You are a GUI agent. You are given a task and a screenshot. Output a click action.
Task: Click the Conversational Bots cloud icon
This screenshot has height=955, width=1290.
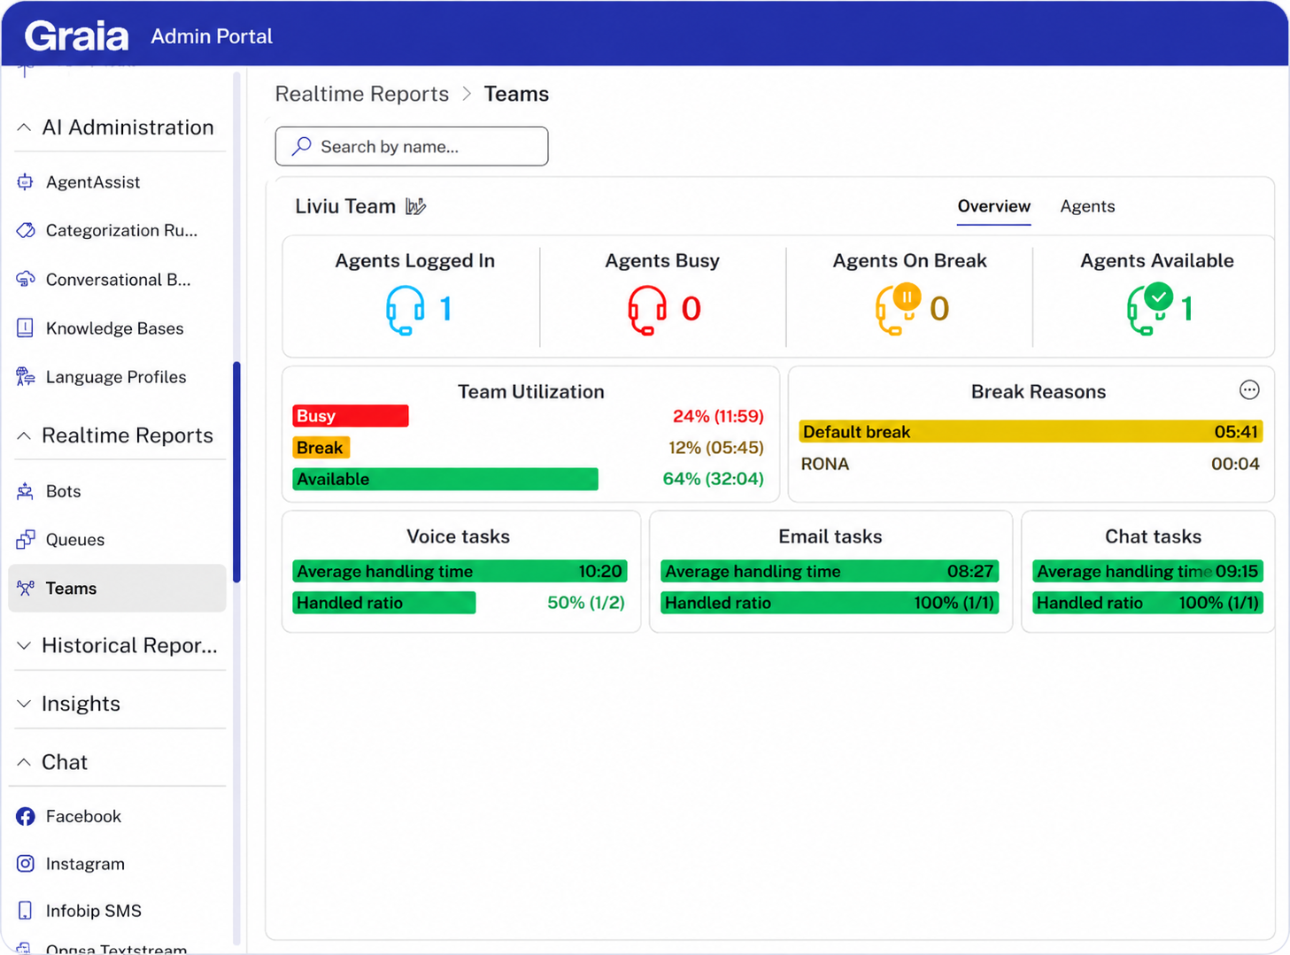[x=26, y=280]
